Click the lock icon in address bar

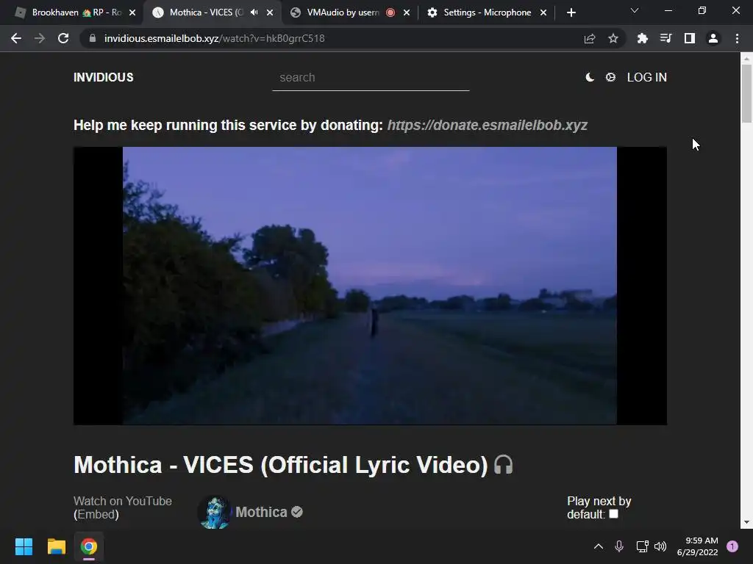93,38
